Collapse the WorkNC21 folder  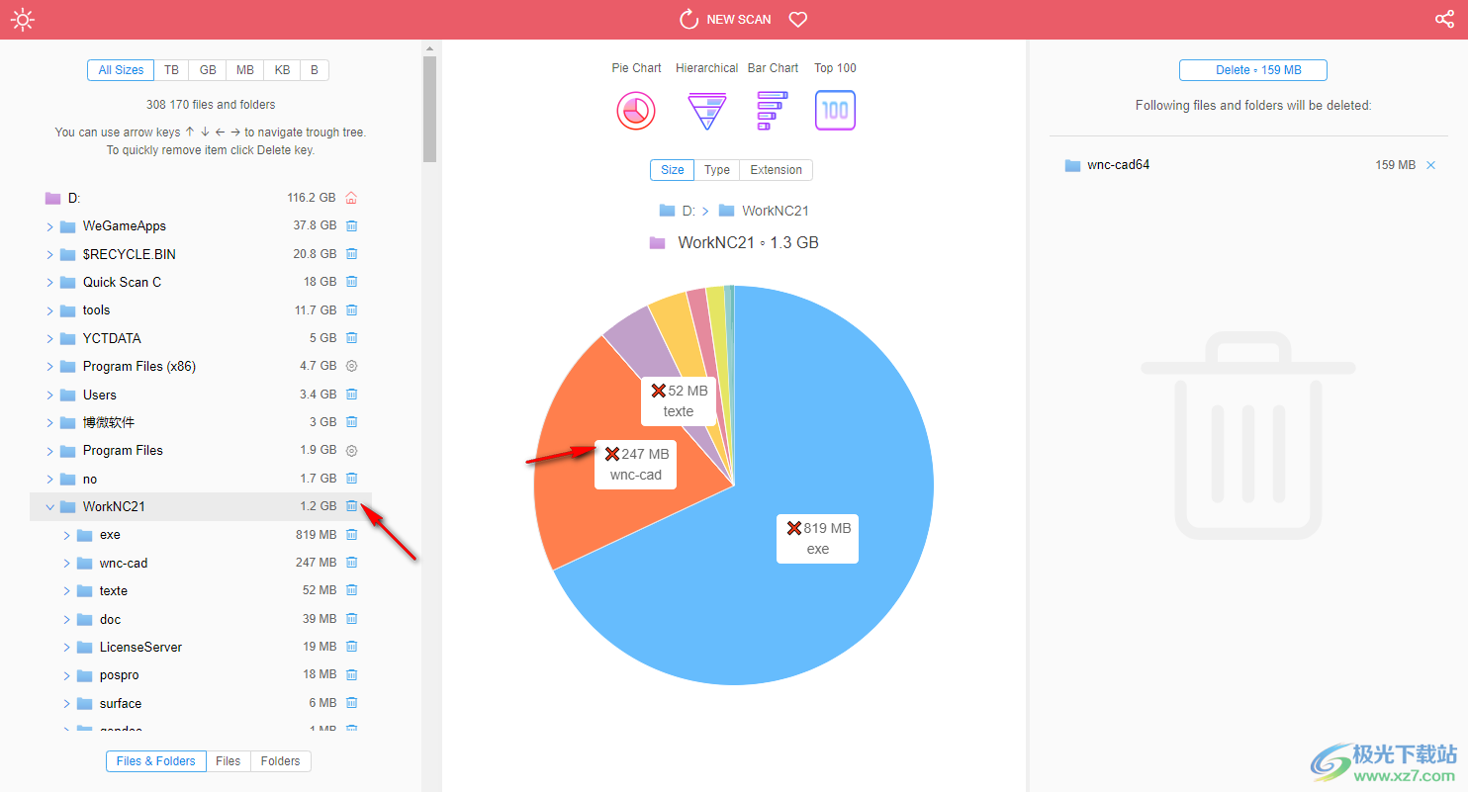coord(49,507)
